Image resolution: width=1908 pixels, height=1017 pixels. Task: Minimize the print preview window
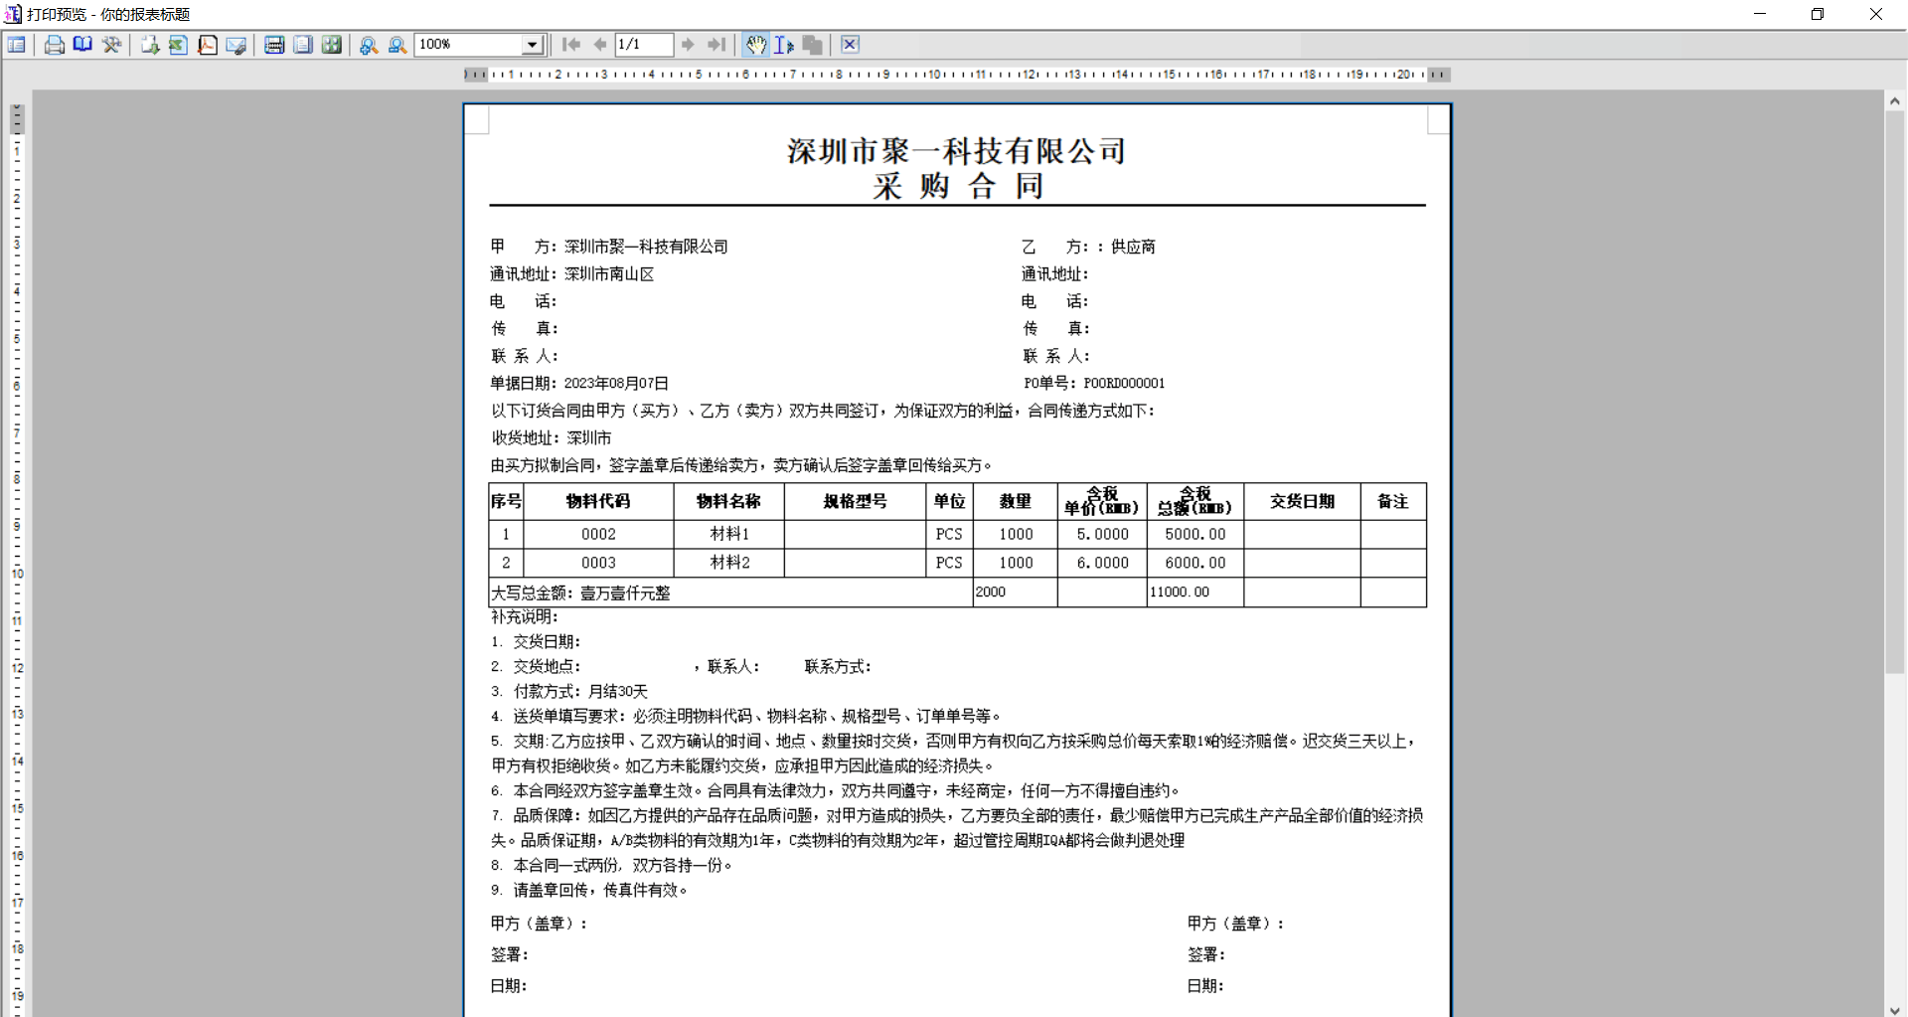[x=1760, y=14]
